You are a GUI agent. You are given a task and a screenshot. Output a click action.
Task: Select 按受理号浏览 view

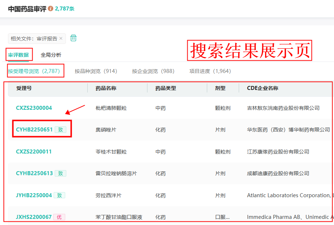pos(34,71)
